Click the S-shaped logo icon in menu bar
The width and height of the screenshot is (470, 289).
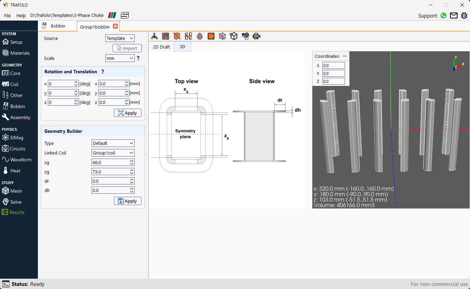click(x=125, y=15)
